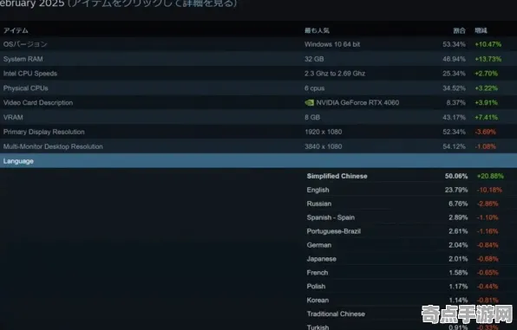Open Primary Display Resolution details
517x330 pixels.
pyautogui.click(x=258, y=132)
